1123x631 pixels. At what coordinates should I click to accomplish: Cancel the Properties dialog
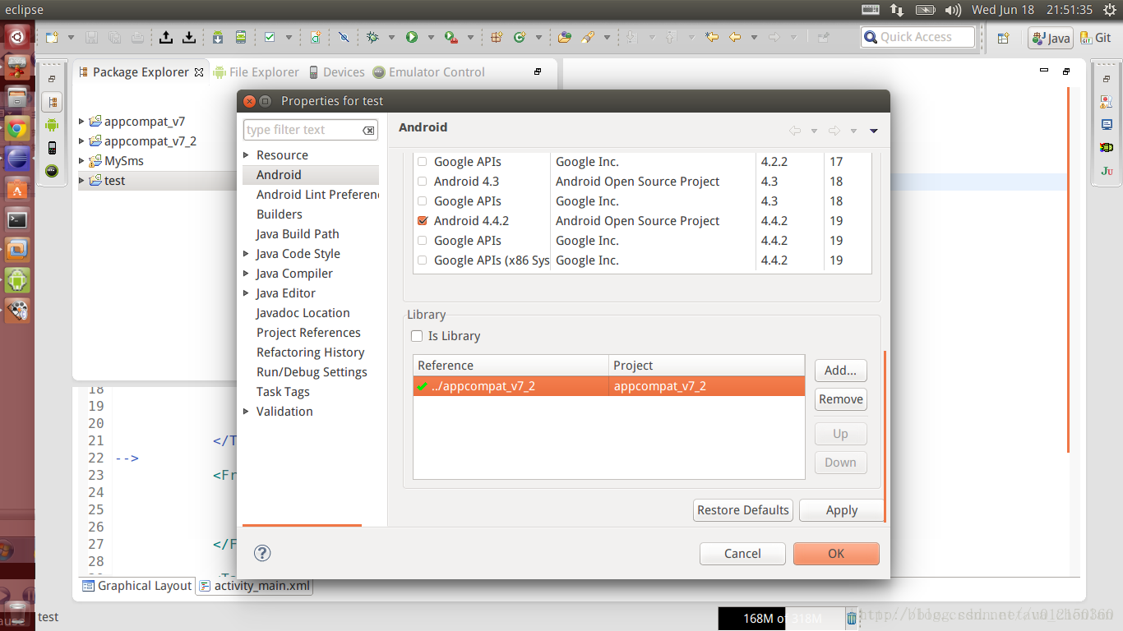[x=742, y=554]
